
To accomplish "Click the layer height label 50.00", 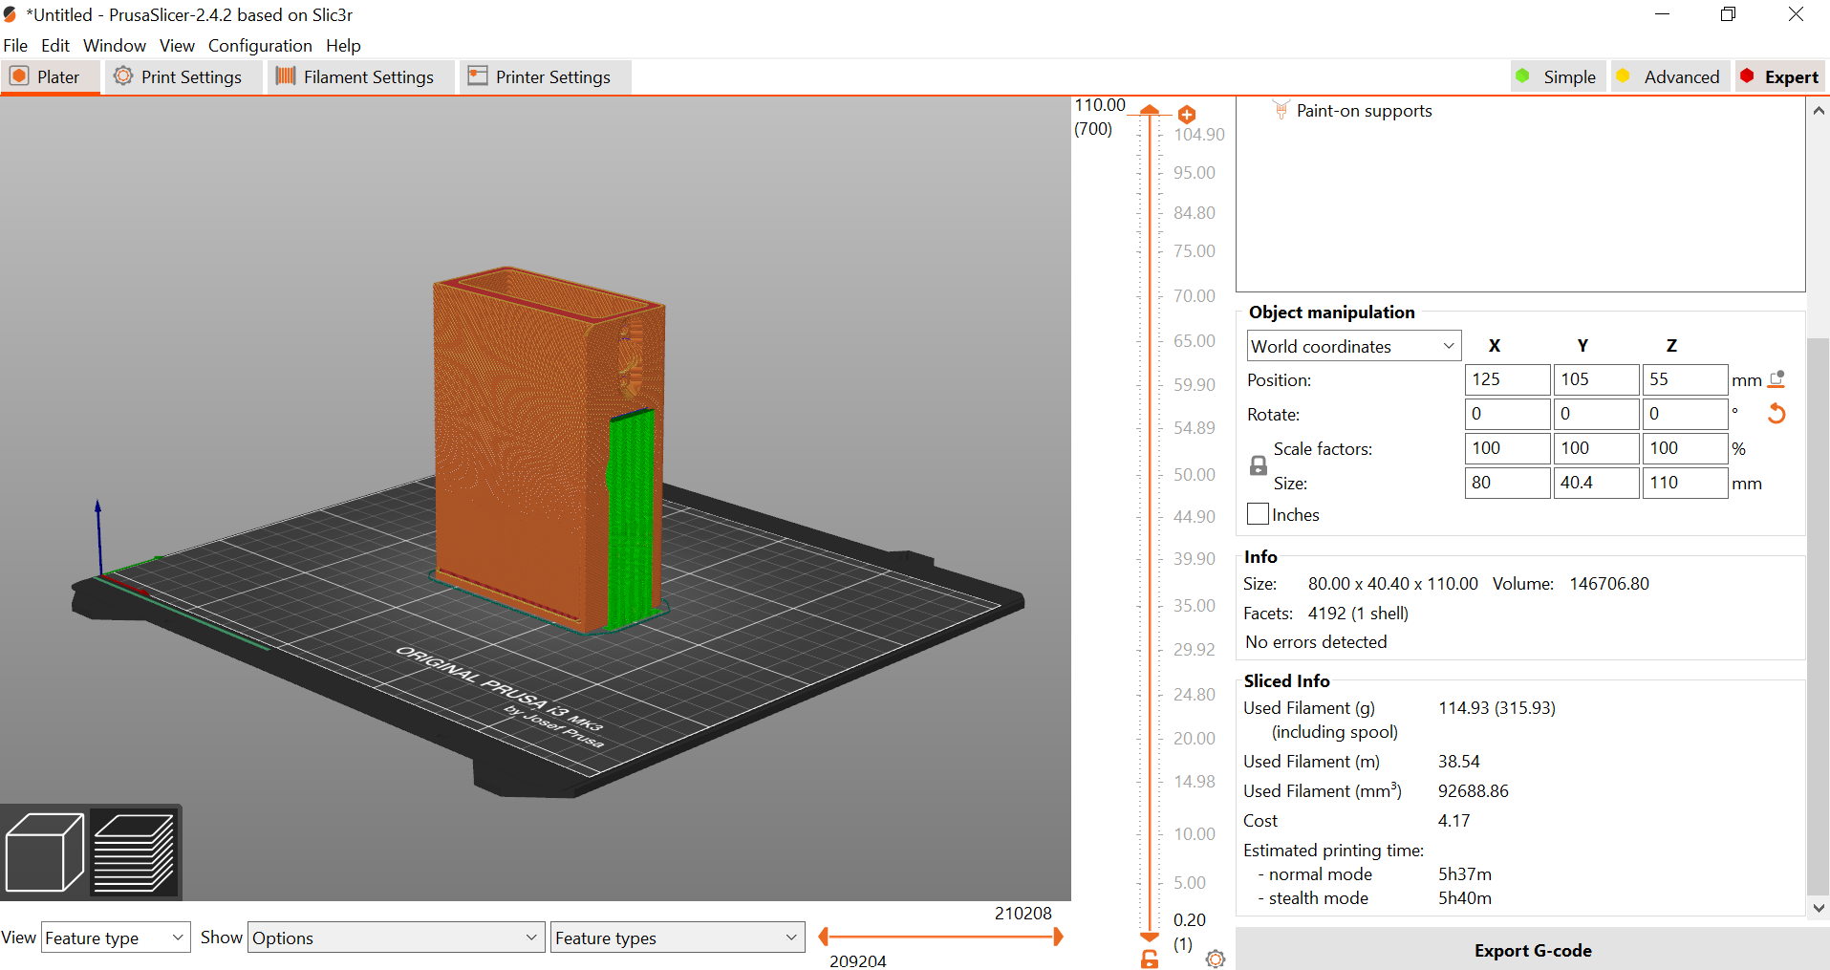I will click(1195, 475).
